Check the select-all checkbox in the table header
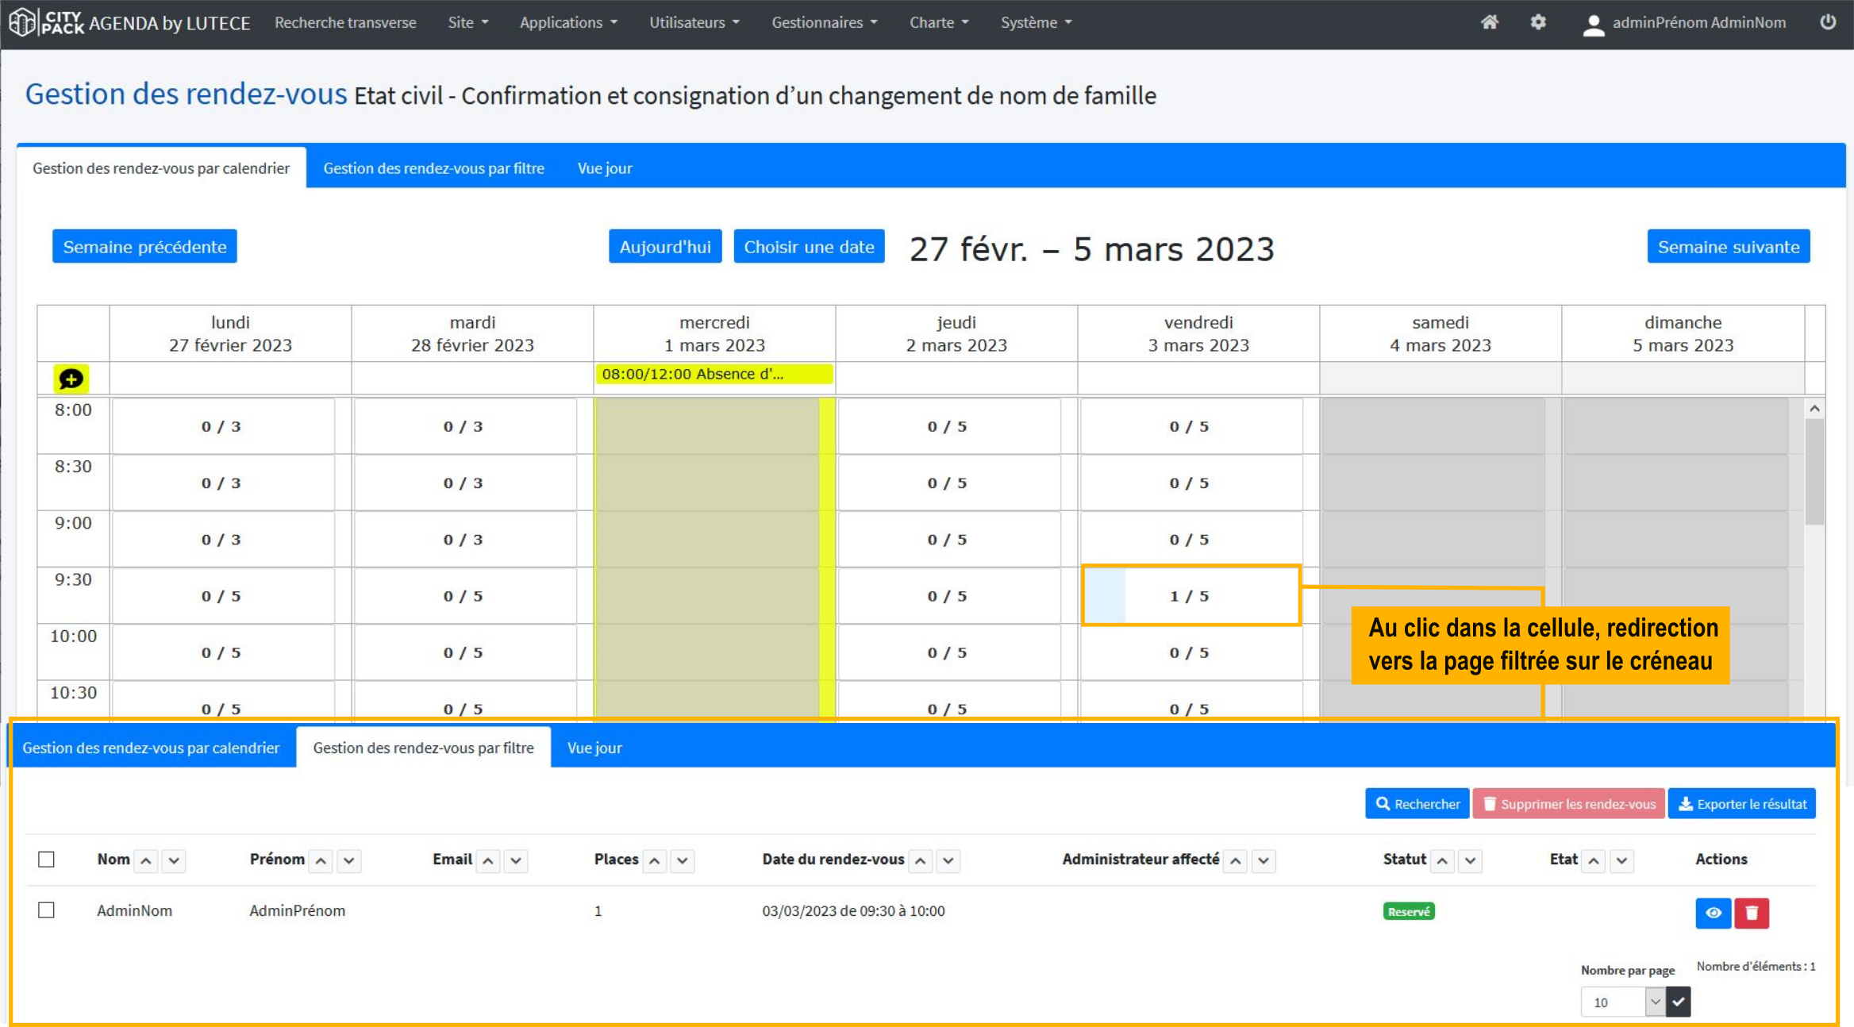 (x=45, y=859)
